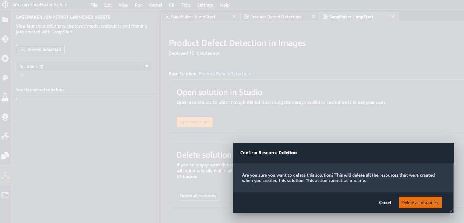The height and width of the screenshot is (223, 464).
Task: Confirm with orange Delete all resources button
Action: (x=420, y=202)
